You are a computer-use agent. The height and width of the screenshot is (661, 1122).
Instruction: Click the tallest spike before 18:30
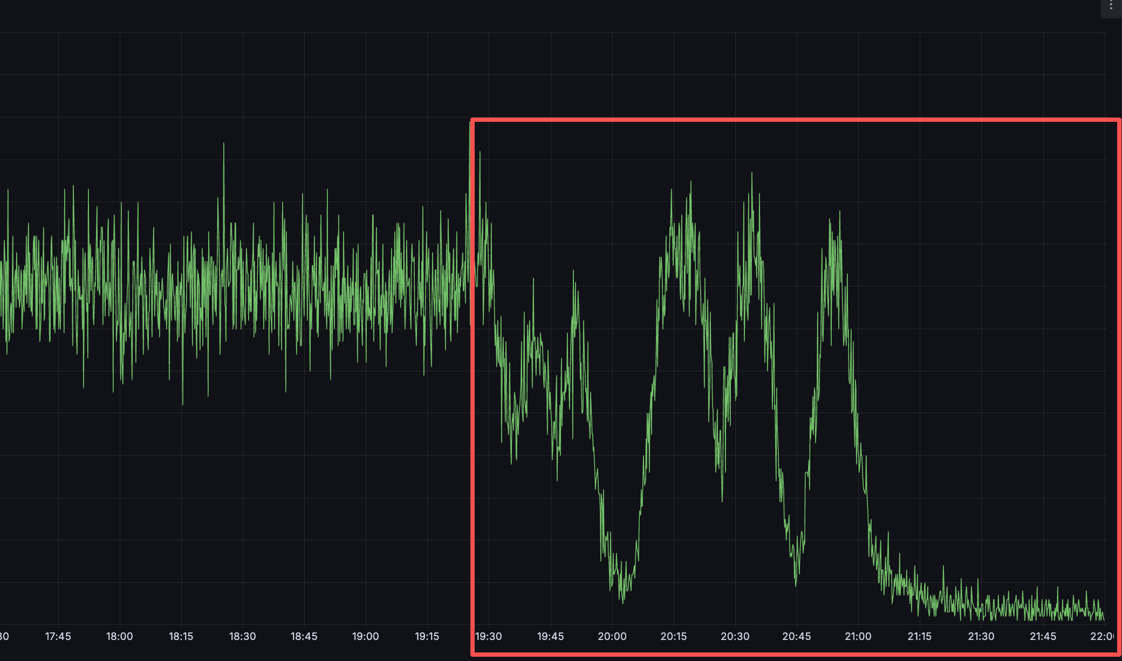tap(223, 144)
